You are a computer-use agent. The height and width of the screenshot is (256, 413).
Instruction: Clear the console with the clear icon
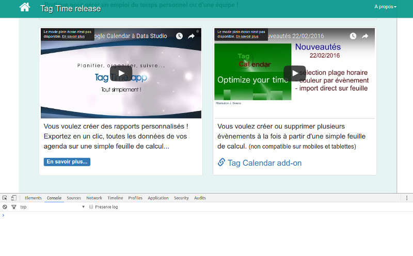click(5, 207)
